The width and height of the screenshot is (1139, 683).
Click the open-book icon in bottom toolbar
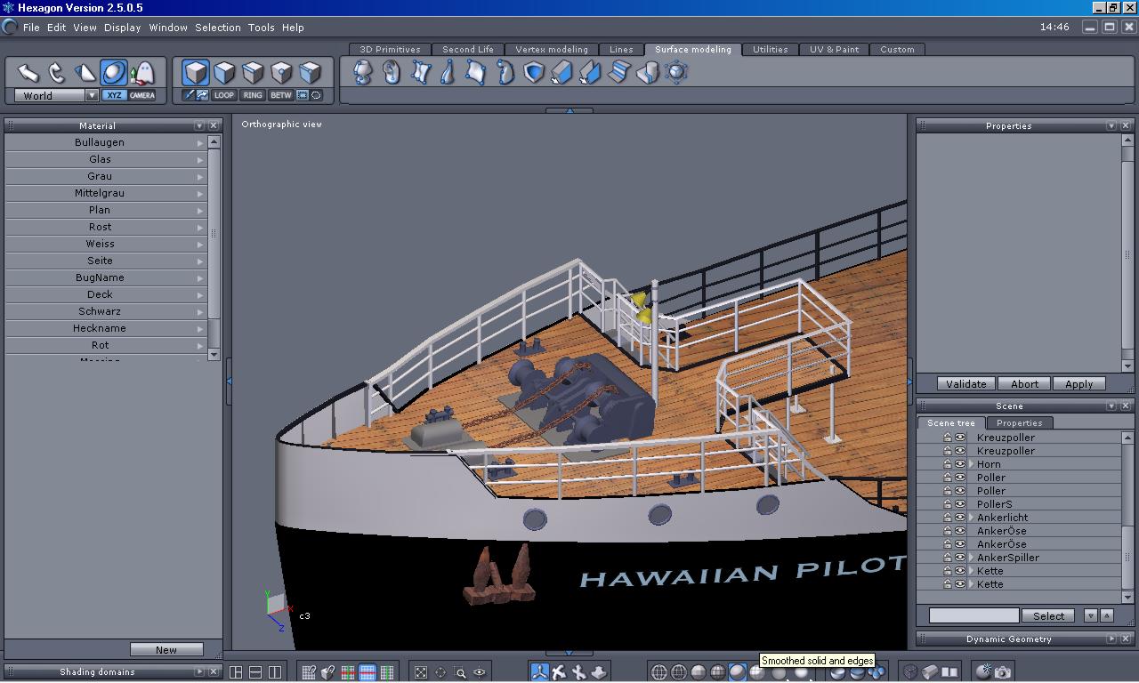click(x=950, y=672)
